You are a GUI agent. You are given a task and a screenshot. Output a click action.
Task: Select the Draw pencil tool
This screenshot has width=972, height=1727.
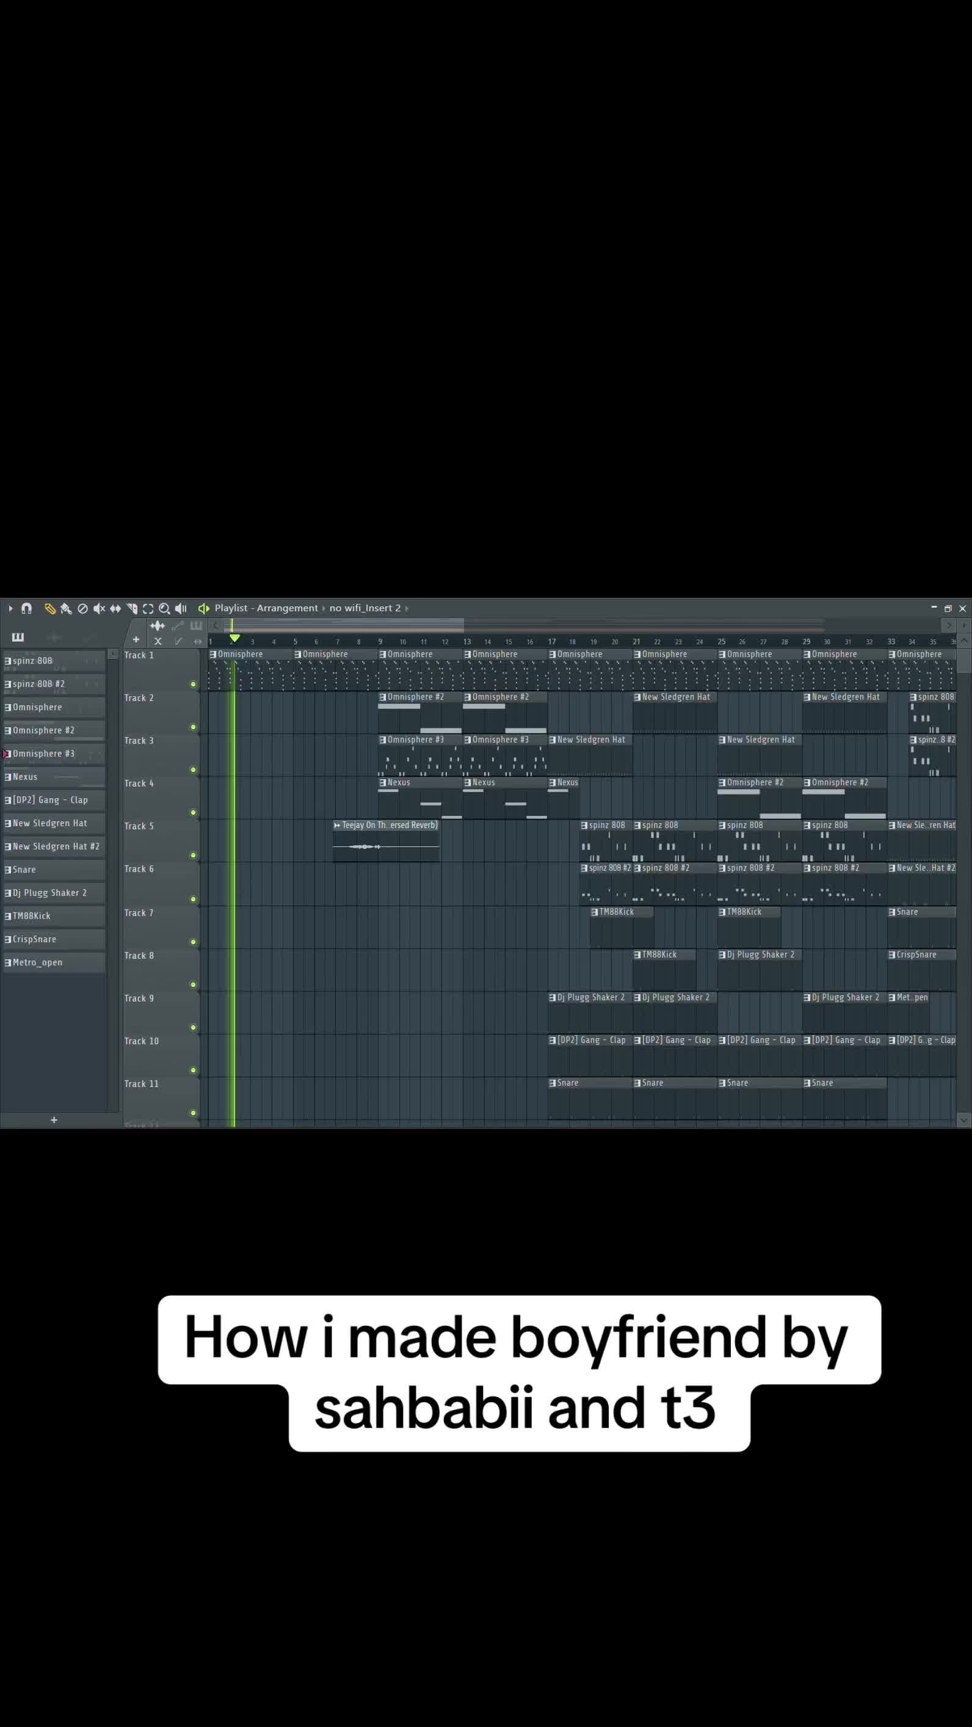pyautogui.click(x=49, y=608)
